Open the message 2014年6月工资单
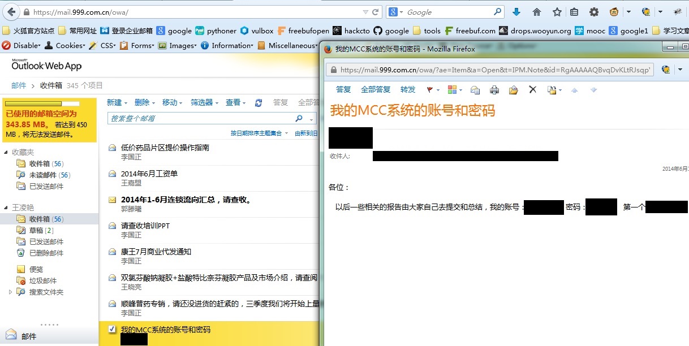 point(149,174)
